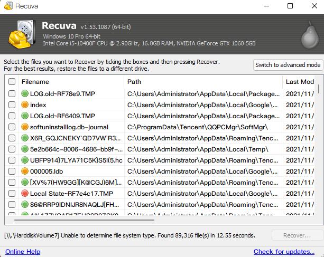The height and width of the screenshot is (257, 324).
Task: Click the green status dot for LOG.old-RF78e9.TMP
Action: [25, 93]
